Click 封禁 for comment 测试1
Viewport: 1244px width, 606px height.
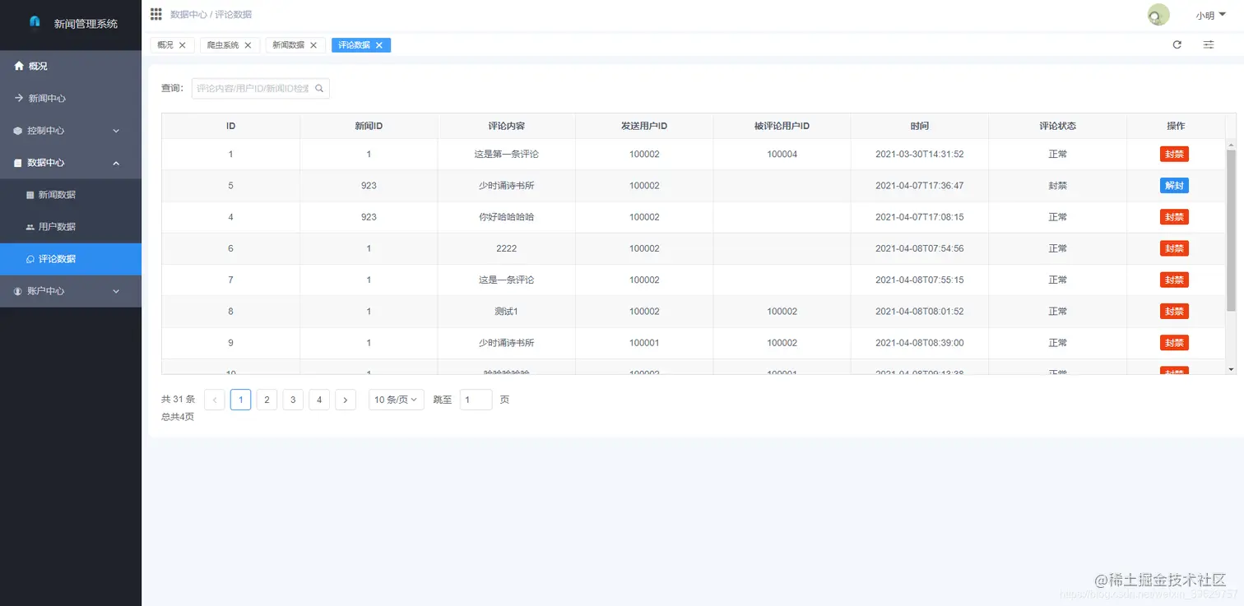(x=1174, y=312)
